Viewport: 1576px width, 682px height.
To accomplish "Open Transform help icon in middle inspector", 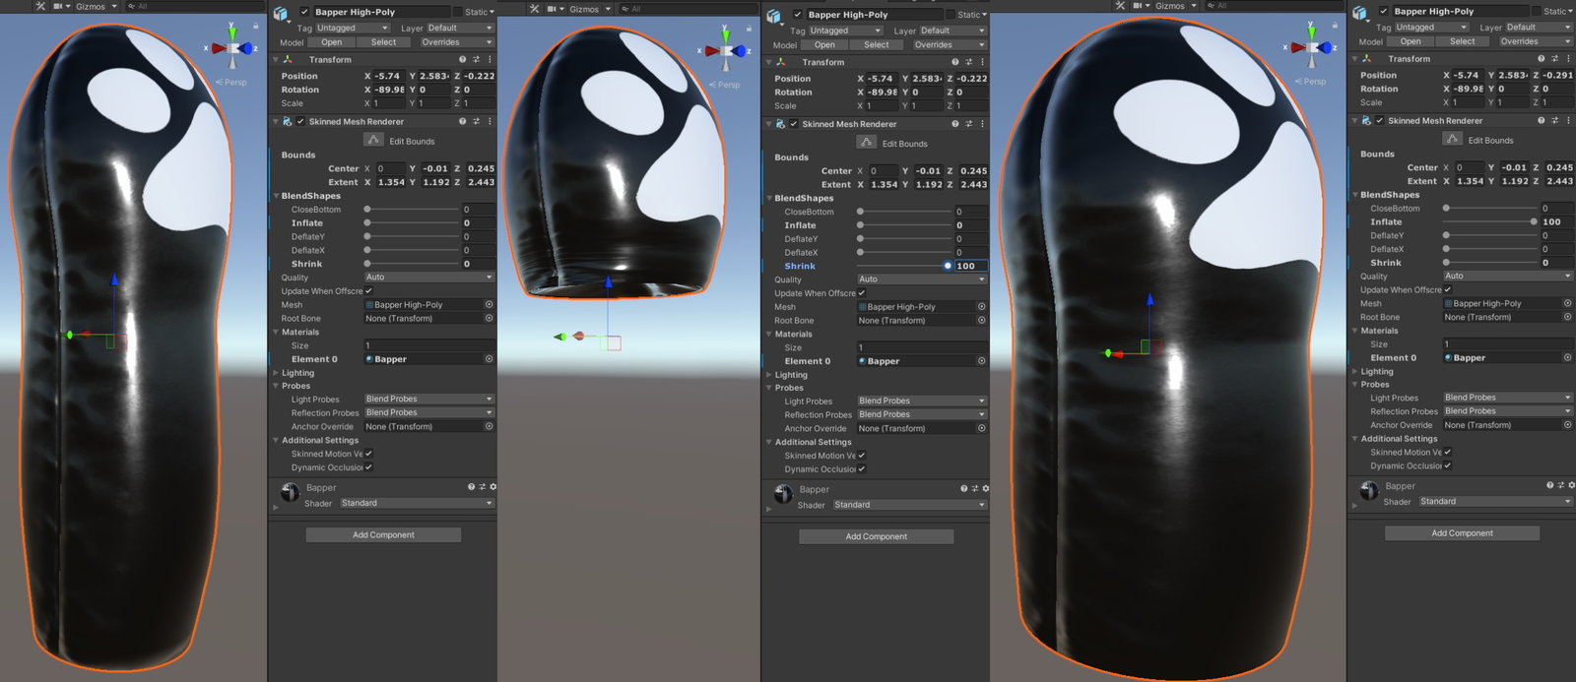I will [x=954, y=62].
